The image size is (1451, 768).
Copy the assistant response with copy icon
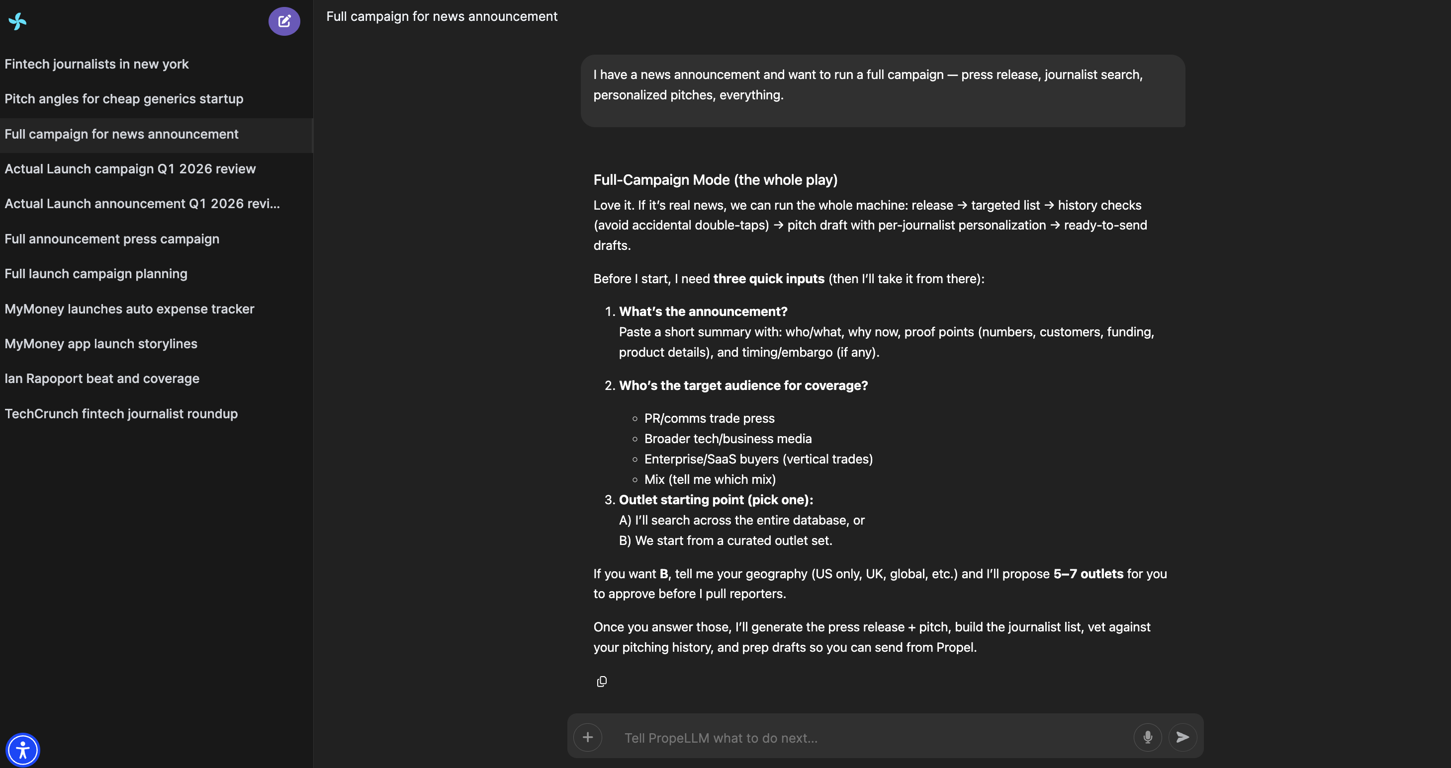pyautogui.click(x=602, y=682)
